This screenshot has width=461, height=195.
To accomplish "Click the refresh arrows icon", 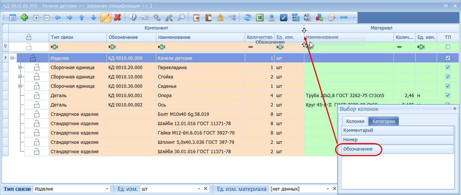I will pos(247,17).
